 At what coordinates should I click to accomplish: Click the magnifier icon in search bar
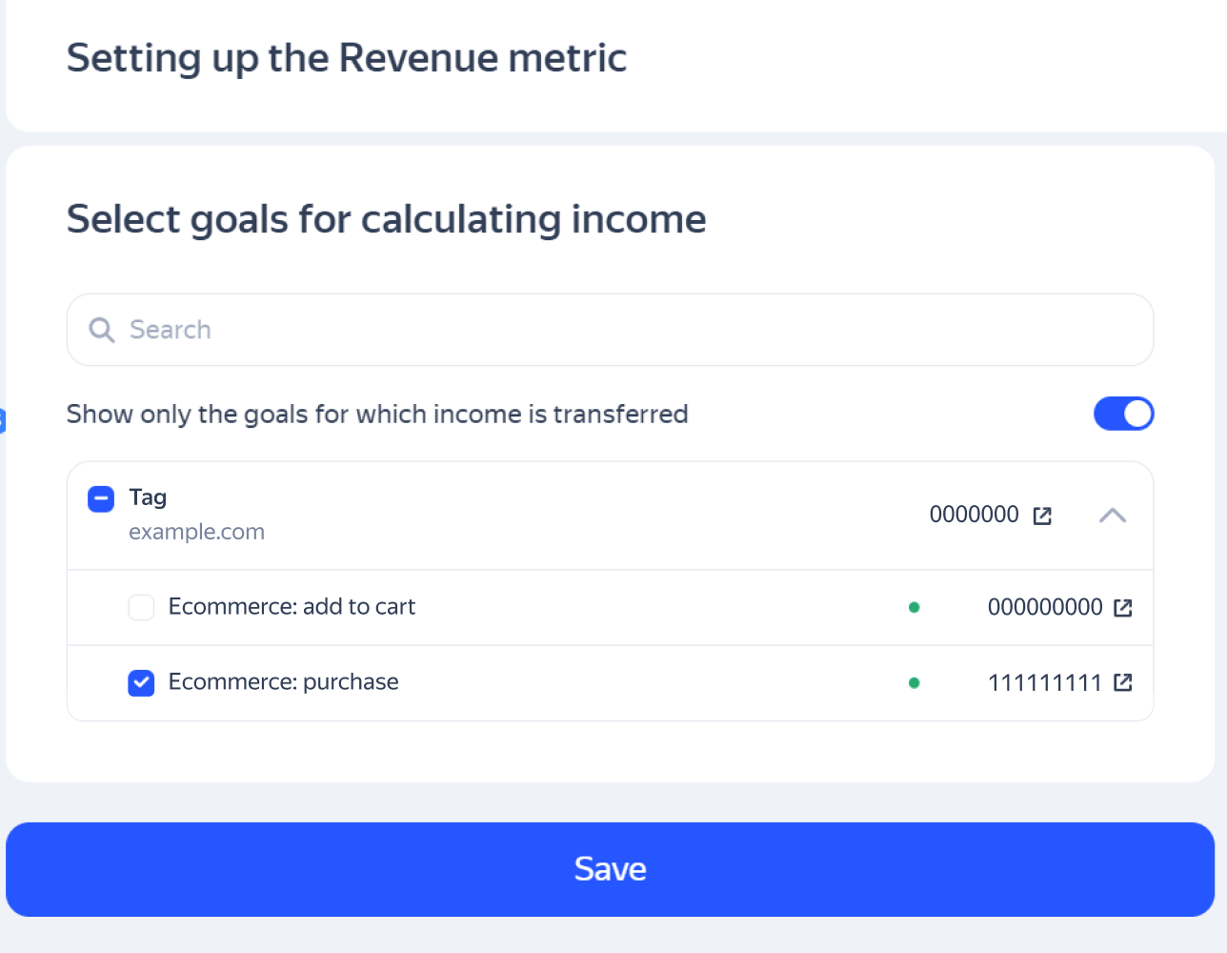coord(101,330)
